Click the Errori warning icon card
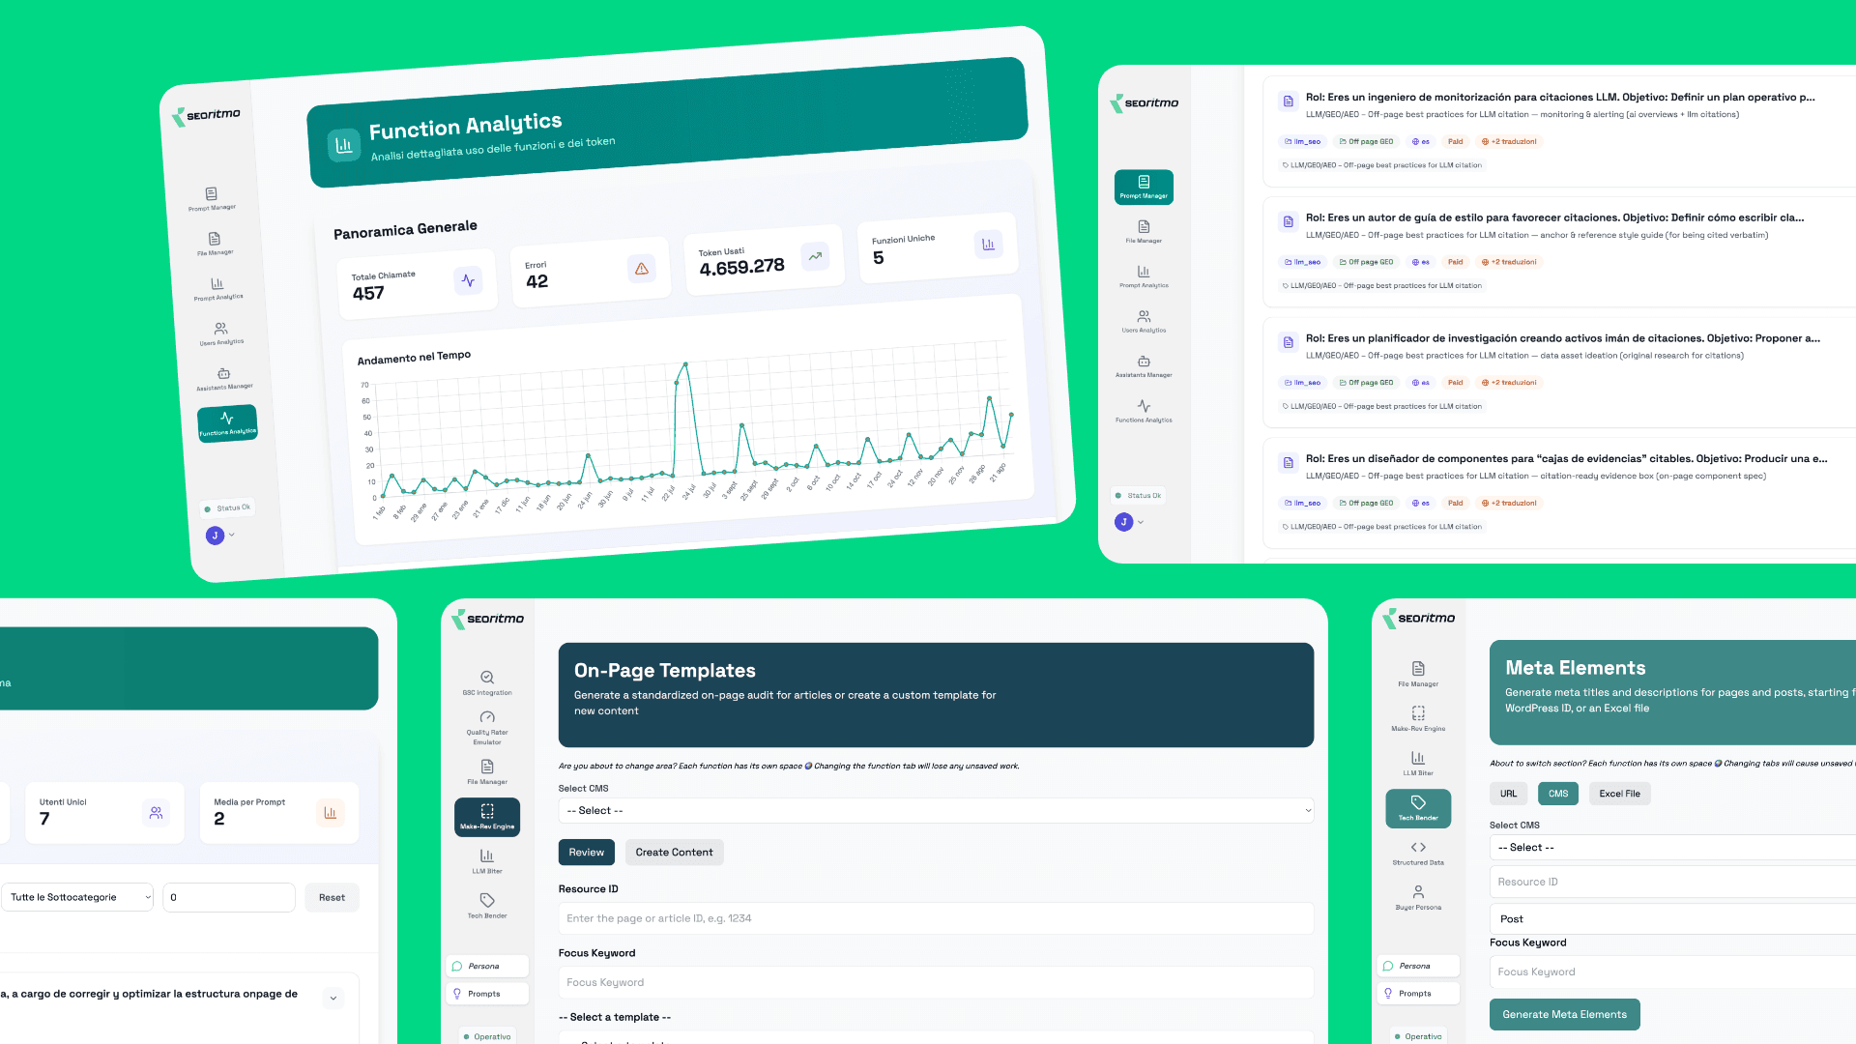 coord(641,269)
